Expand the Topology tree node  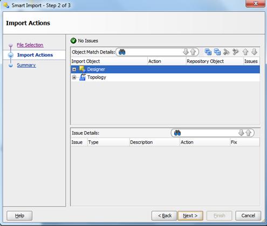[x=74, y=77]
